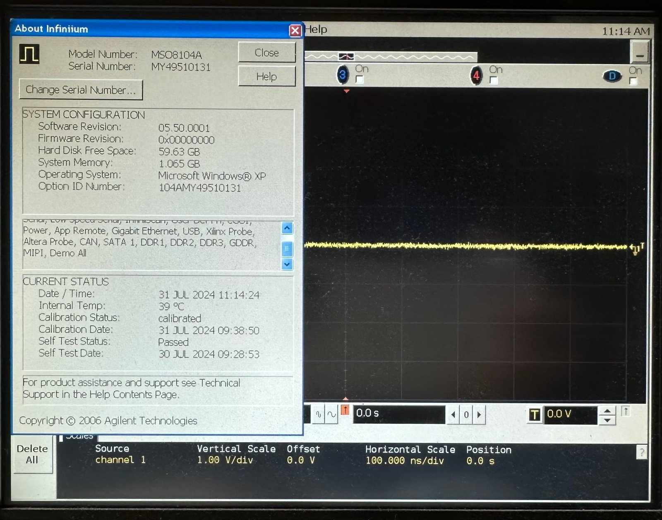Click question mark help icon at bottom right
This screenshot has height=520, width=662.
642,452
